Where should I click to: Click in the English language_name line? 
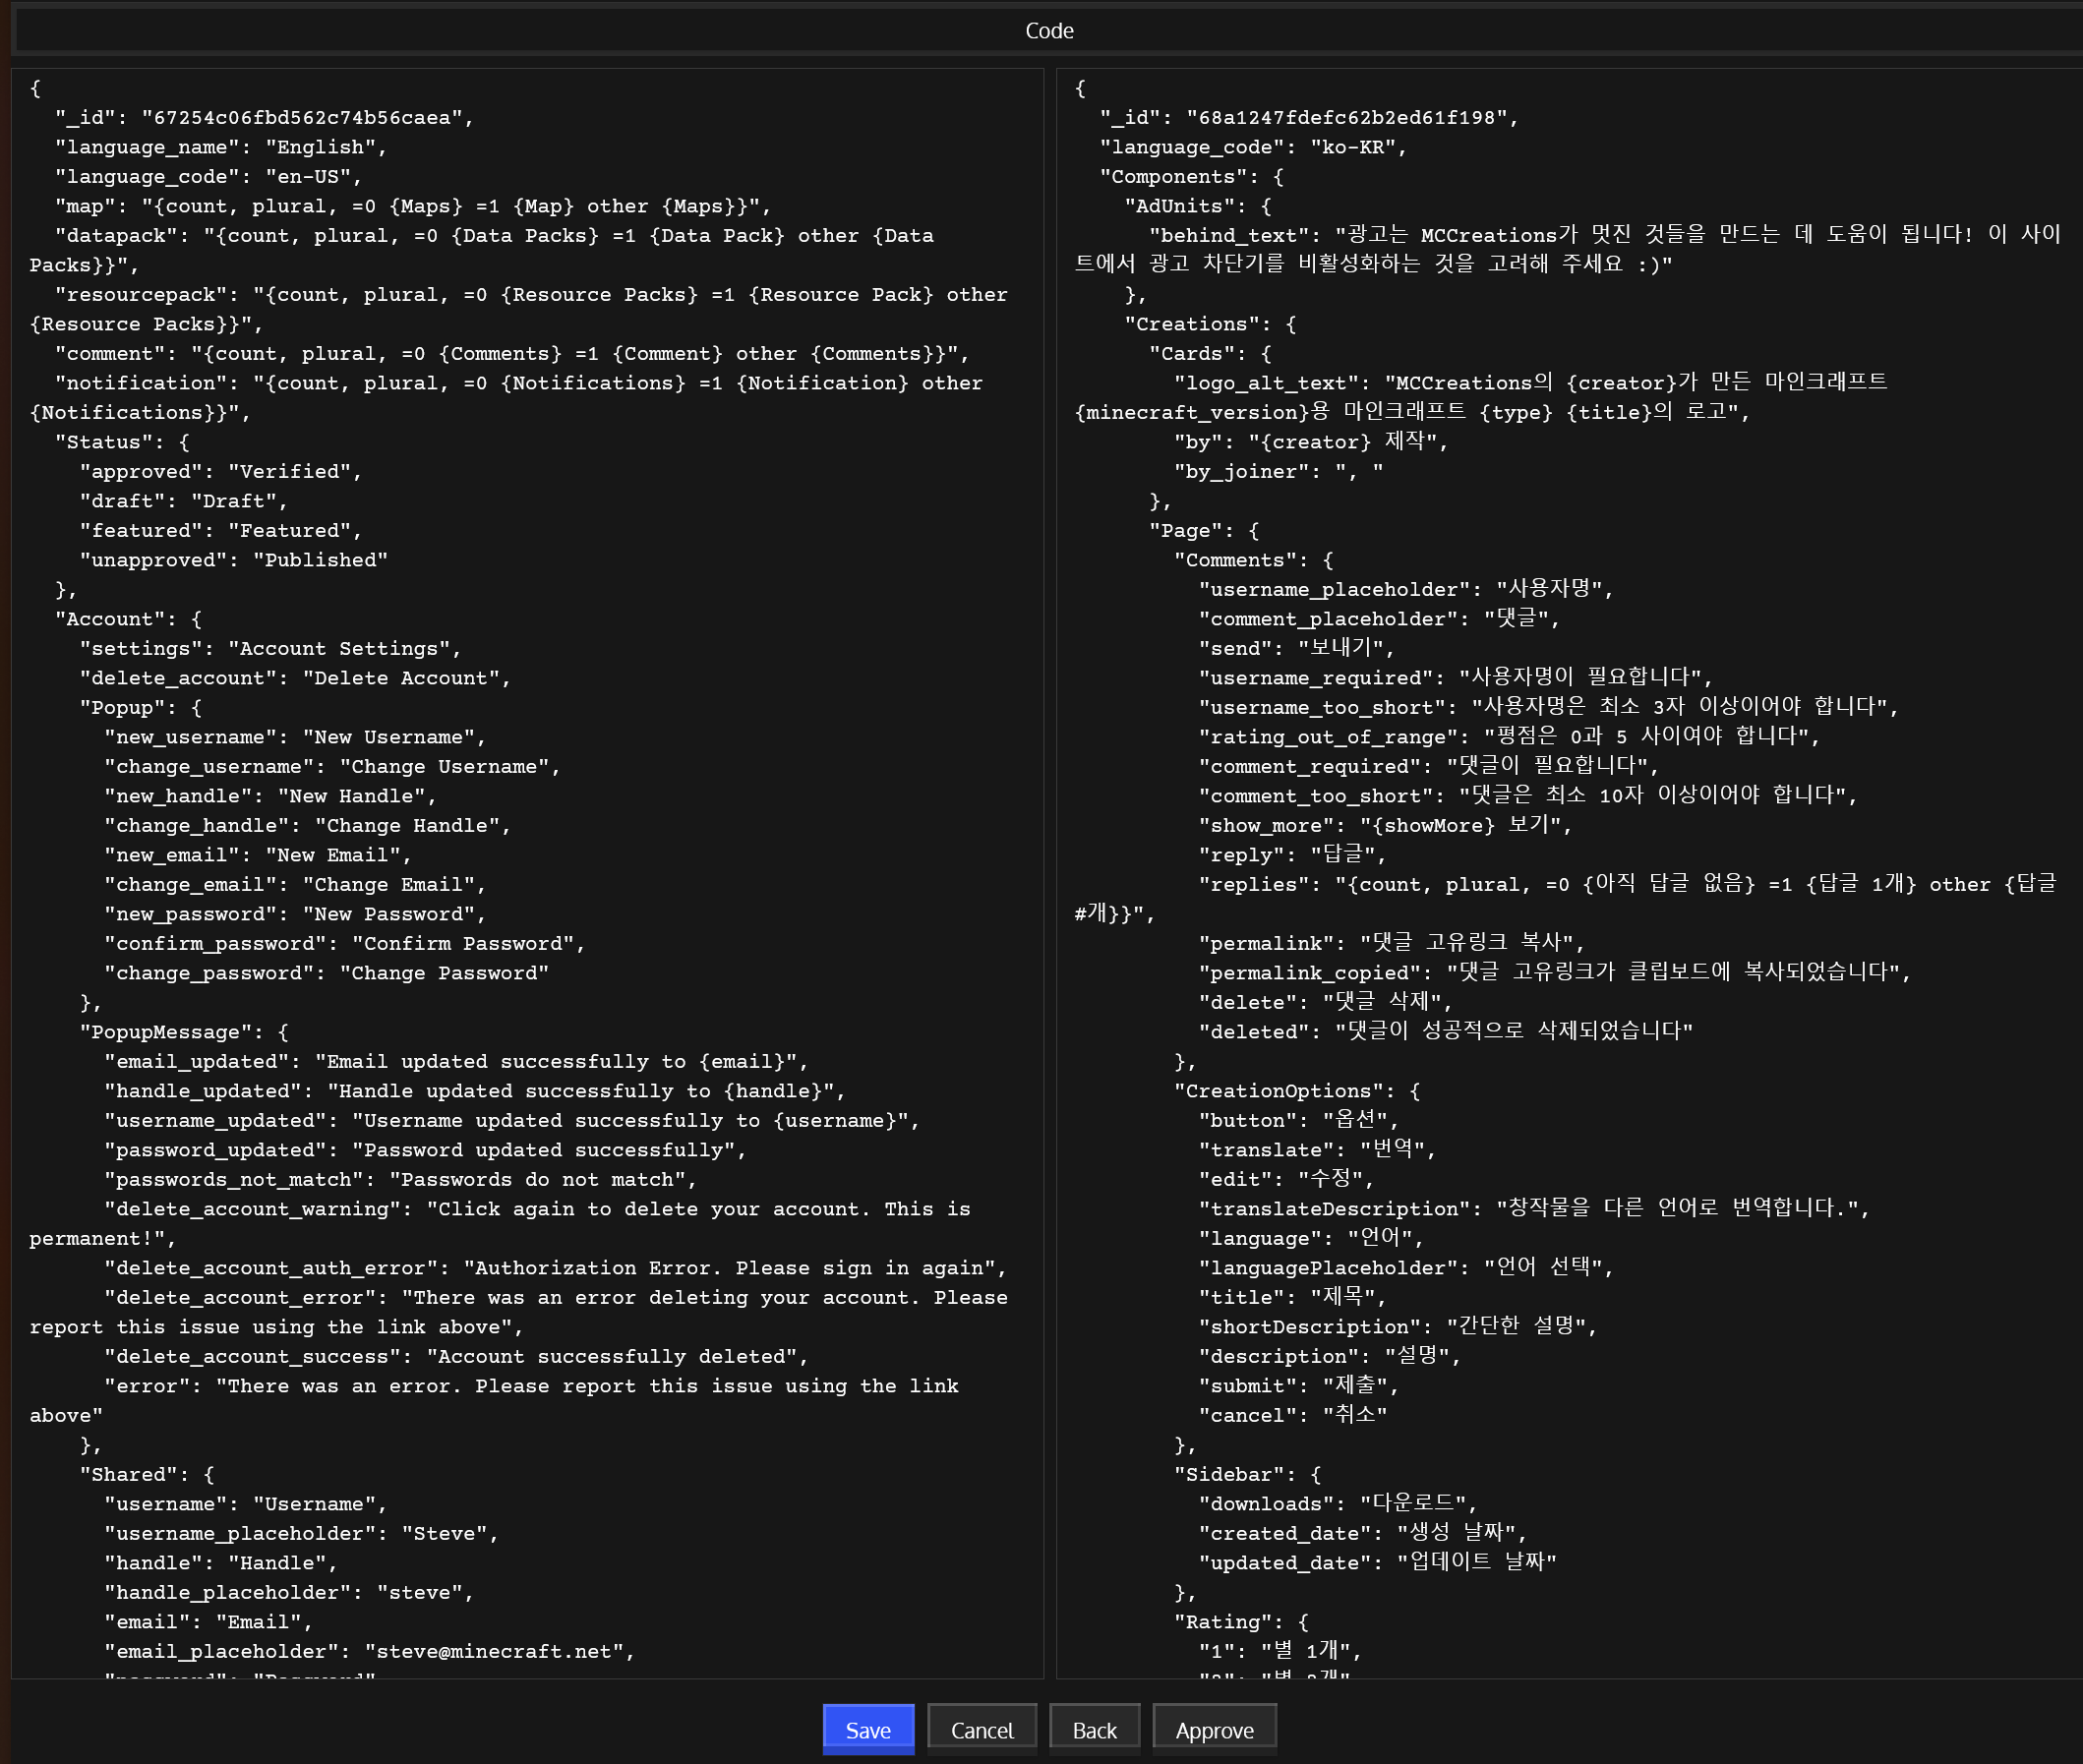click(220, 147)
